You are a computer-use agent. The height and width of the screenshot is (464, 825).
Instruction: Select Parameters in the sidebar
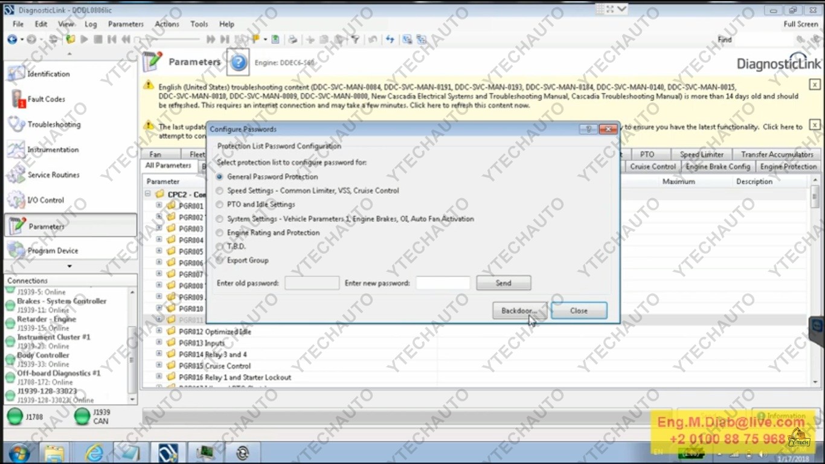[70, 226]
